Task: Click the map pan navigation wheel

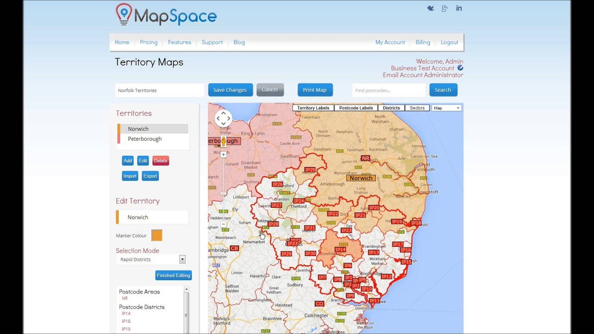Action: [223, 118]
